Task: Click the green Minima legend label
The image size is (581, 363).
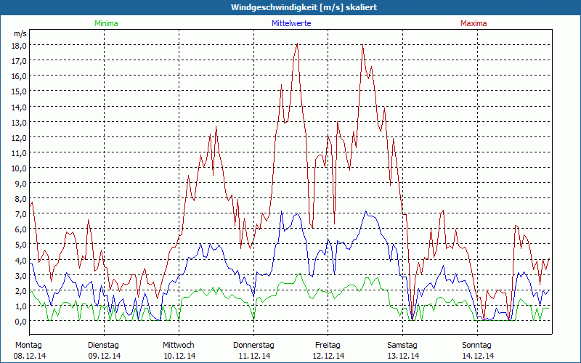Action: (x=106, y=23)
